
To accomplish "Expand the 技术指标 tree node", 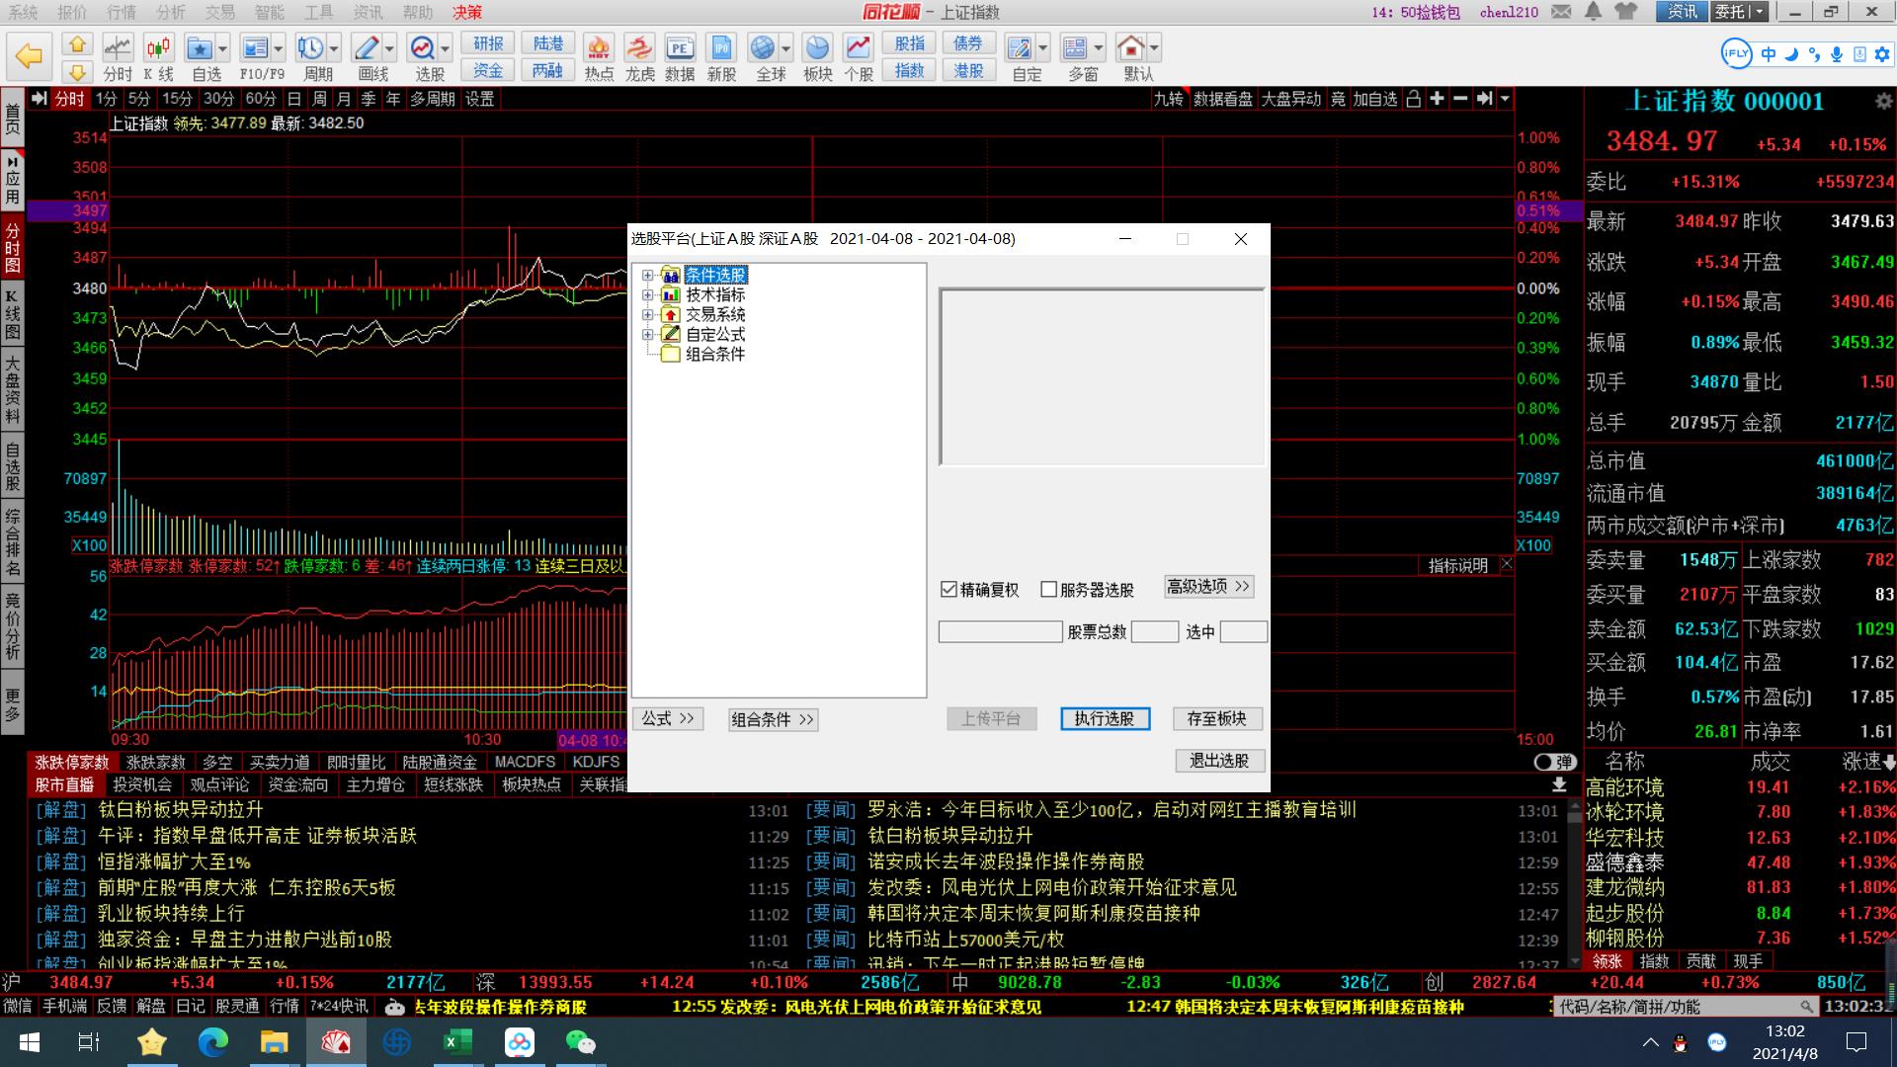I will pos(648,295).
